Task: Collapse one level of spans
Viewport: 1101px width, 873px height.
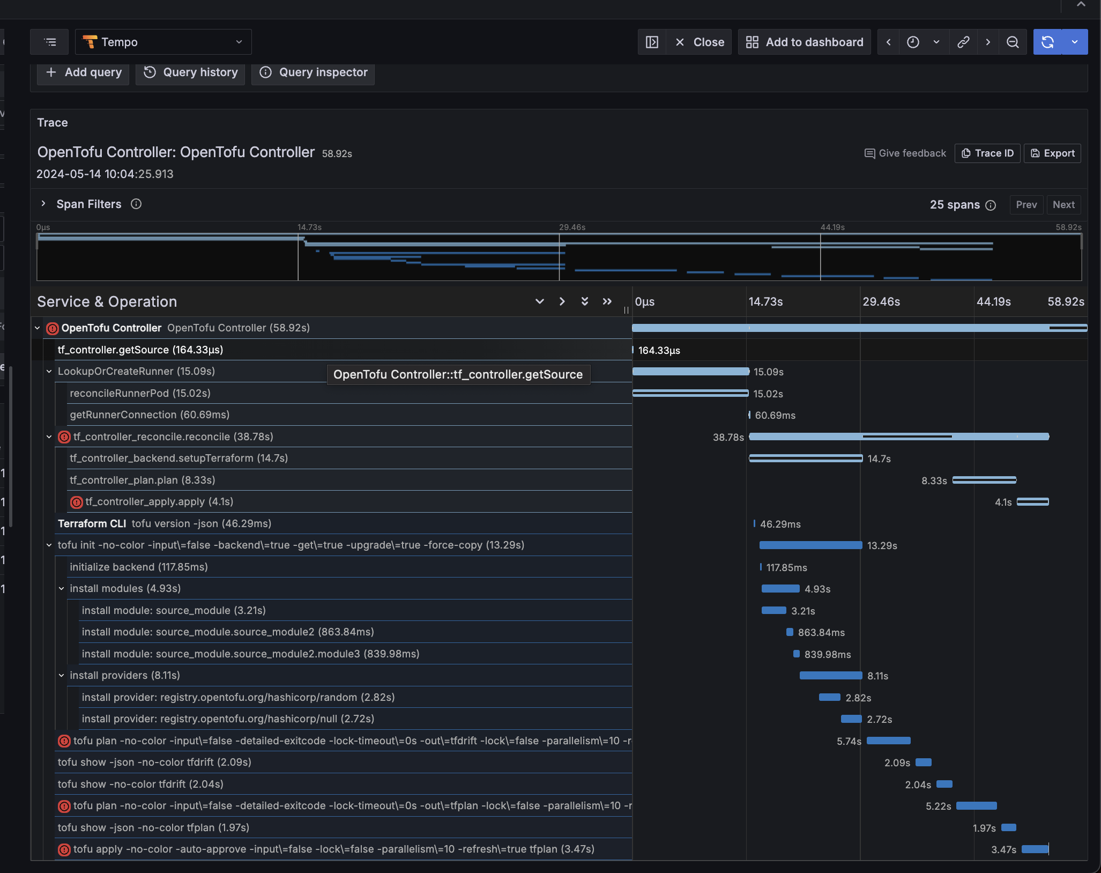Action: coord(562,301)
